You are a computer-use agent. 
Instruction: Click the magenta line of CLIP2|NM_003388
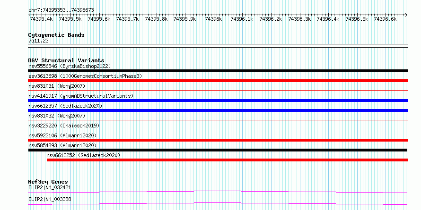(218, 203)
